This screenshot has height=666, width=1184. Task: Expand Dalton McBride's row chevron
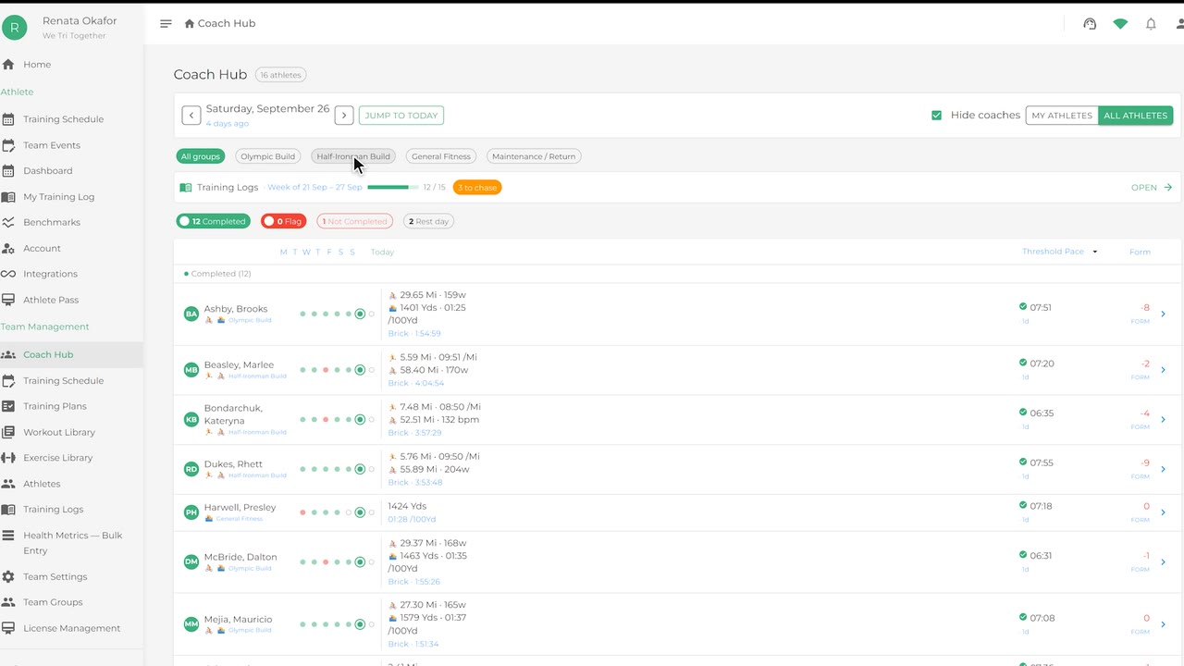pyautogui.click(x=1163, y=562)
